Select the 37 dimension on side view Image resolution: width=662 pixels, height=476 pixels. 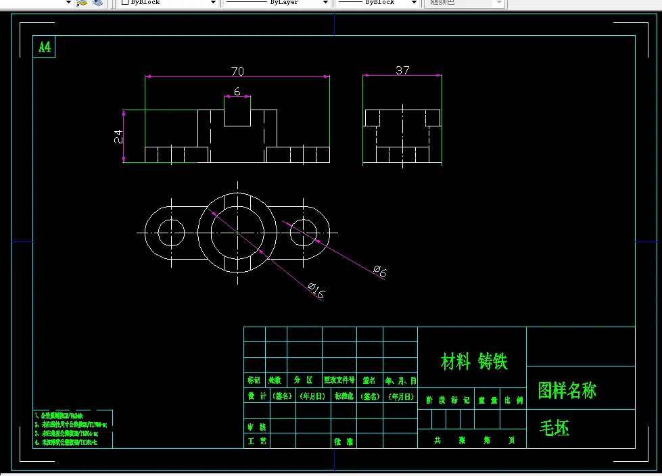pos(402,70)
